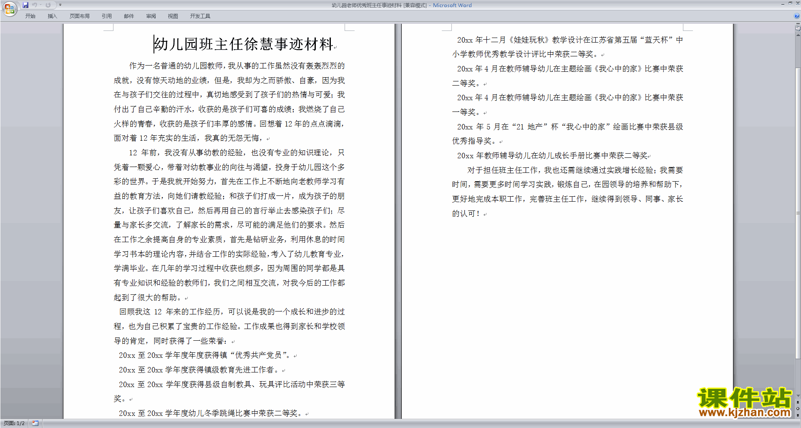Click line mentioning 优秀共产党员
Viewport: 801px width, 428px height.
[205, 355]
